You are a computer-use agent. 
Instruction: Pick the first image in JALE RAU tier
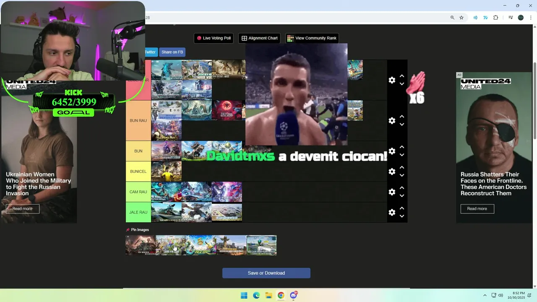pyautogui.click(x=167, y=212)
